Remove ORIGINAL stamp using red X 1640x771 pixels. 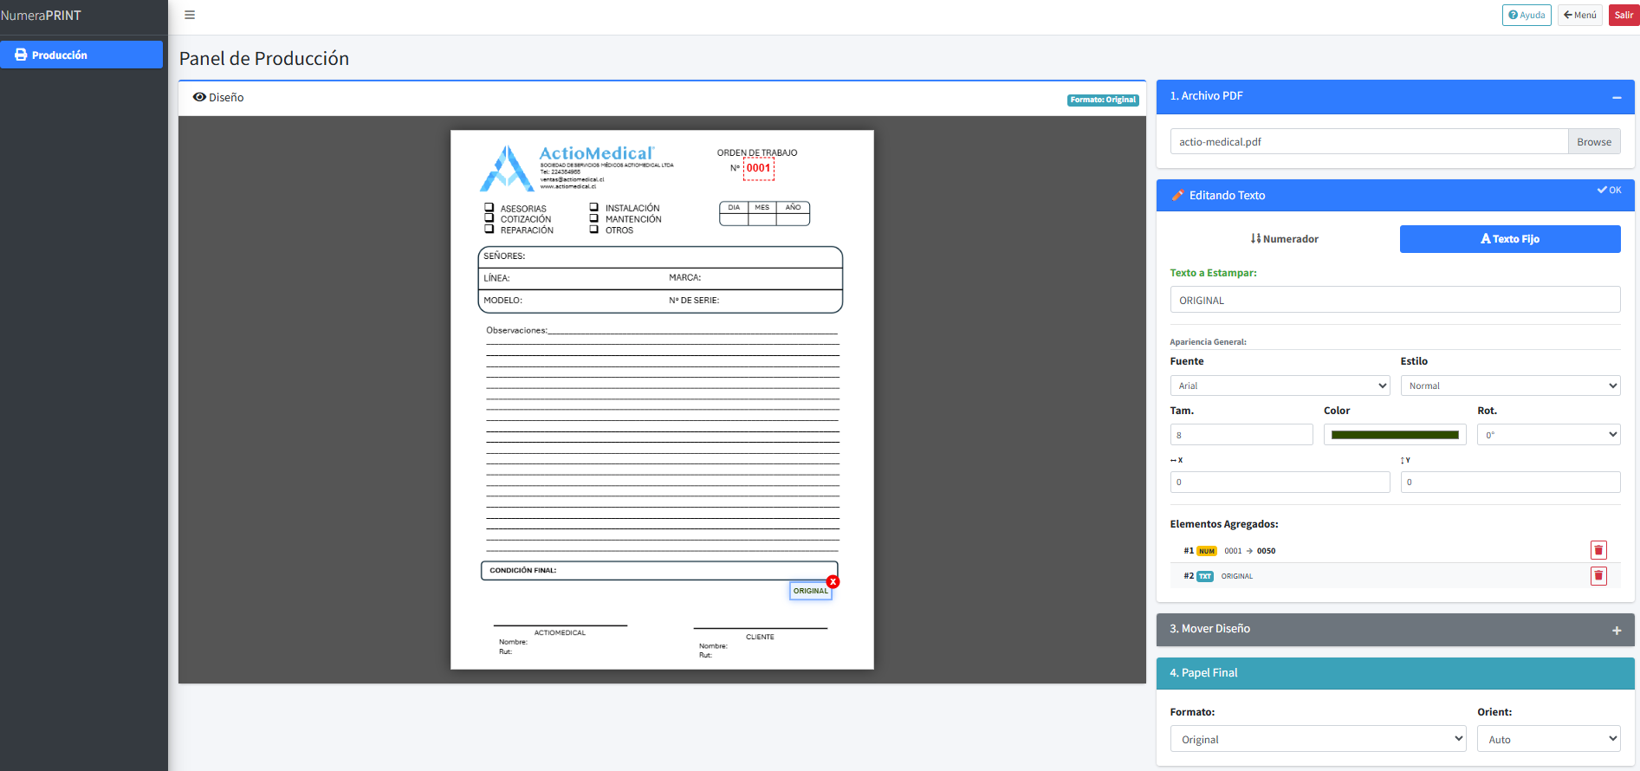pos(833,582)
